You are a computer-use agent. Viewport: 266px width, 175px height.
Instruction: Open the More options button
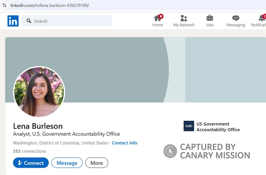point(97,163)
